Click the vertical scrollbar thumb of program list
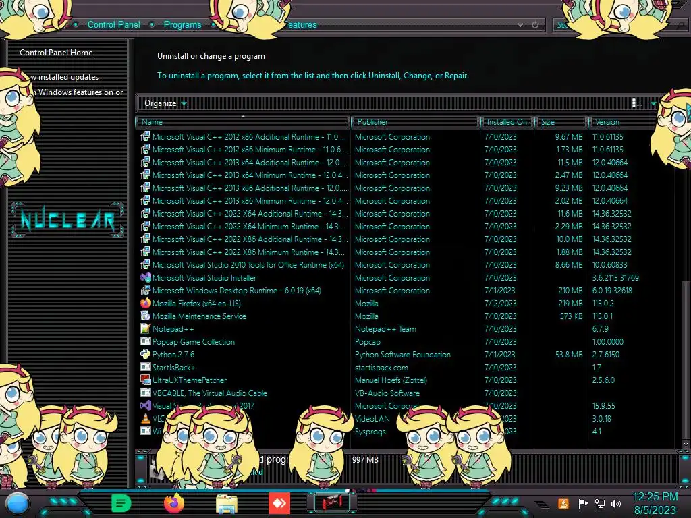 [686, 359]
